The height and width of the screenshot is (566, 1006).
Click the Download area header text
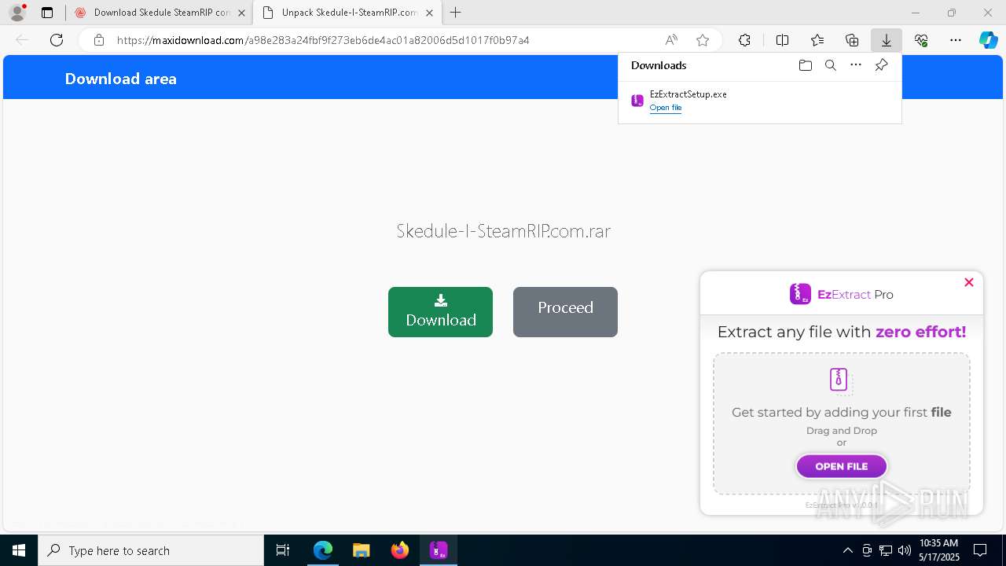(x=121, y=79)
